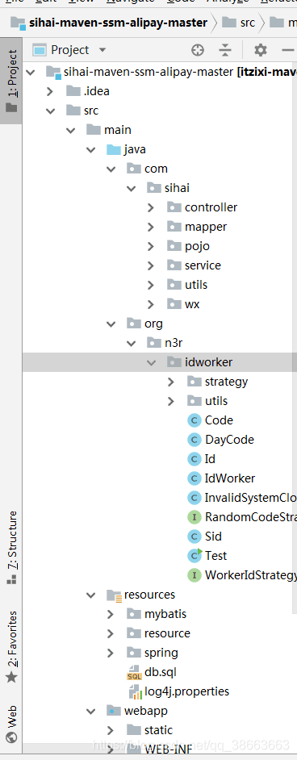
Task: Collapse the main folder arrow
Action: pos(71,130)
